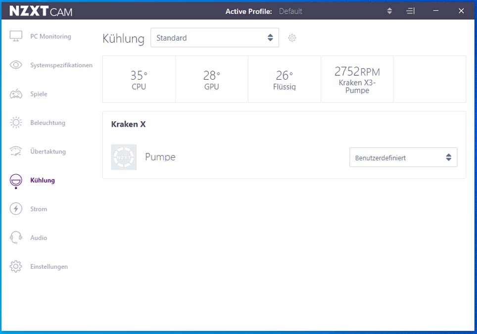Expand the Standard cooling profile dropdown
Image resolution: width=477 pixels, height=334 pixels.
tap(215, 38)
